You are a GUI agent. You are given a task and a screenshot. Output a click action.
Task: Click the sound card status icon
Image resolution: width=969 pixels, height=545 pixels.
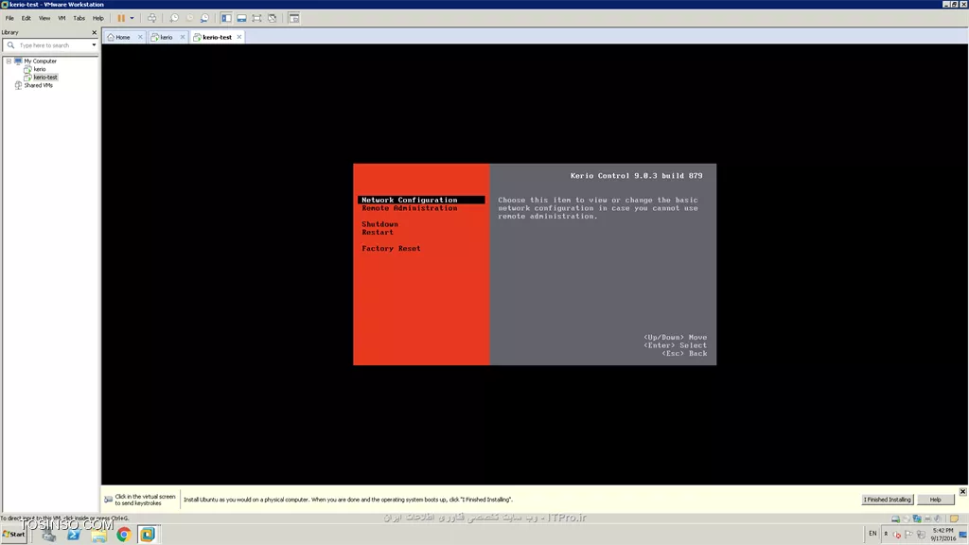tap(938, 519)
